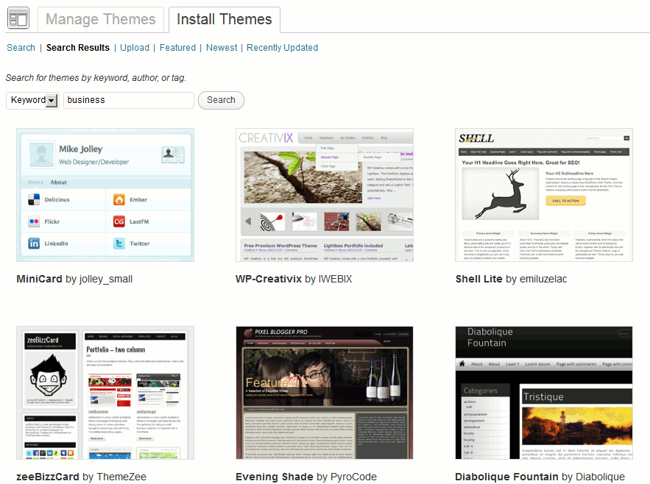The width and height of the screenshot is (650, 484).
Task: Click the Evening Shade by PyroCode title
Action: click(x=306, y=477)
